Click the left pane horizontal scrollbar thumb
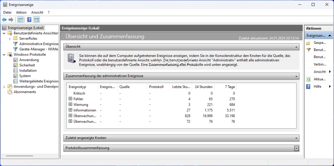Image resolution: width=334 pixels, height=166 pixels. [19, 156]
